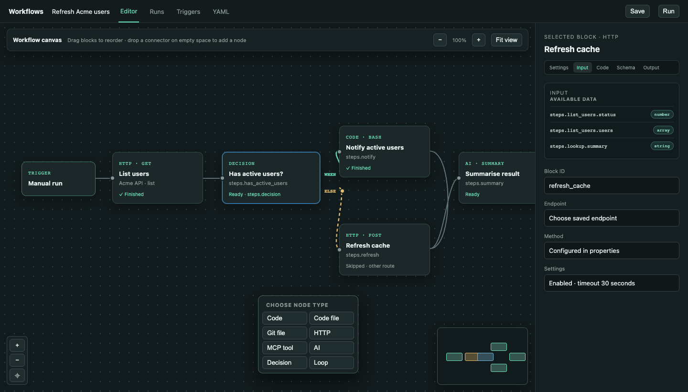
Task: Click the ELSE connector handle dot
Action: 342,191
